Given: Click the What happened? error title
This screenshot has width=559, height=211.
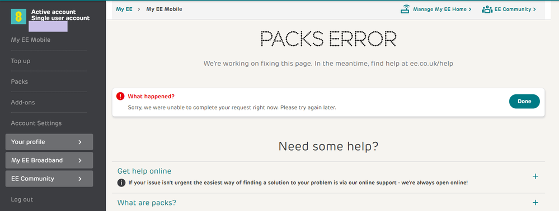Looking at the screenshot, I should (x=151, y=97).
